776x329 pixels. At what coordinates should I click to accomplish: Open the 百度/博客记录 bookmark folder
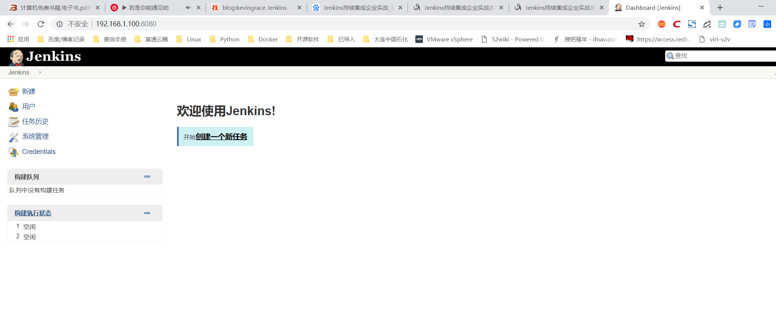pos(61,39)
